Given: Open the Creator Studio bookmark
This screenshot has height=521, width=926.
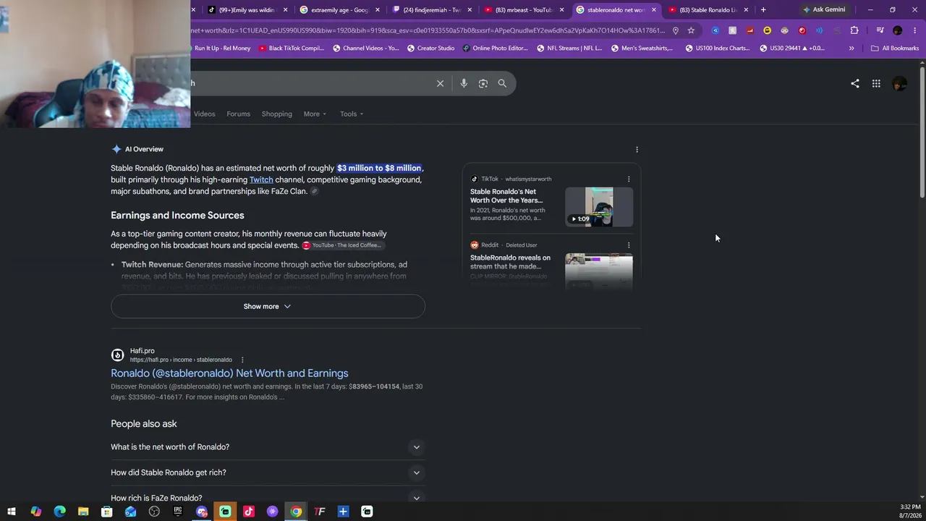Looking at the screenshot, I should 430,48.
